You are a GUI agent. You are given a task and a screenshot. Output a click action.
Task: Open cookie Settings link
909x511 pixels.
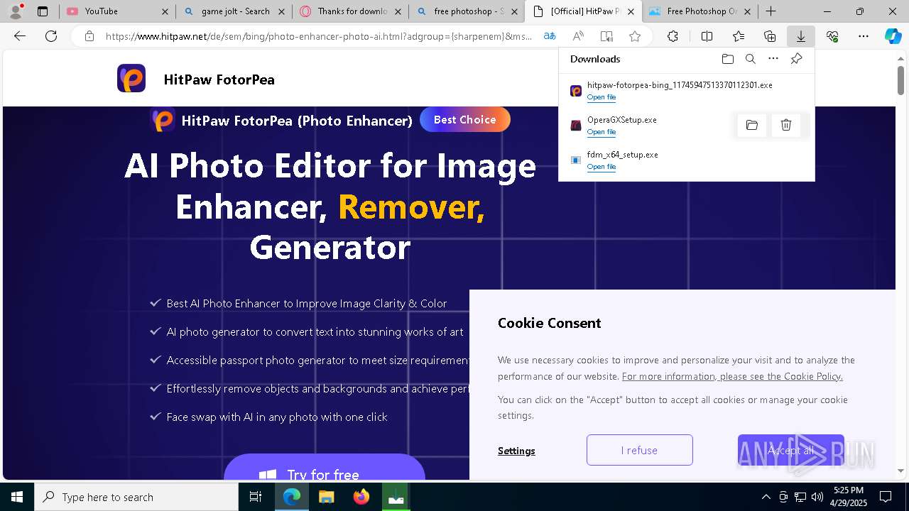[516, 451]
